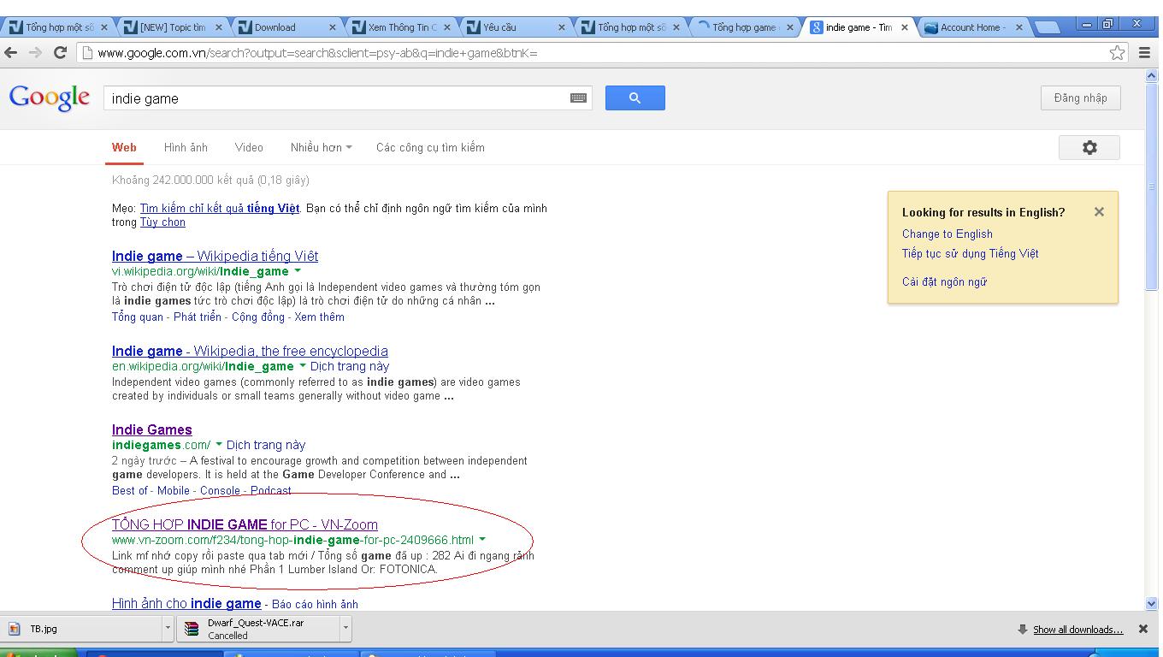The width and height of the screenshot is (1163, 657).
Task: Switch to the "Account Home" tab
Action: click(x=973, y=27)
